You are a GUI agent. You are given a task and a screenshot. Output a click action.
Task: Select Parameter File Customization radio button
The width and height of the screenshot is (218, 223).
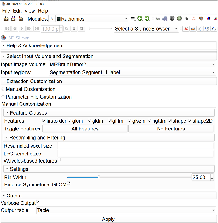tap(3, 97)
